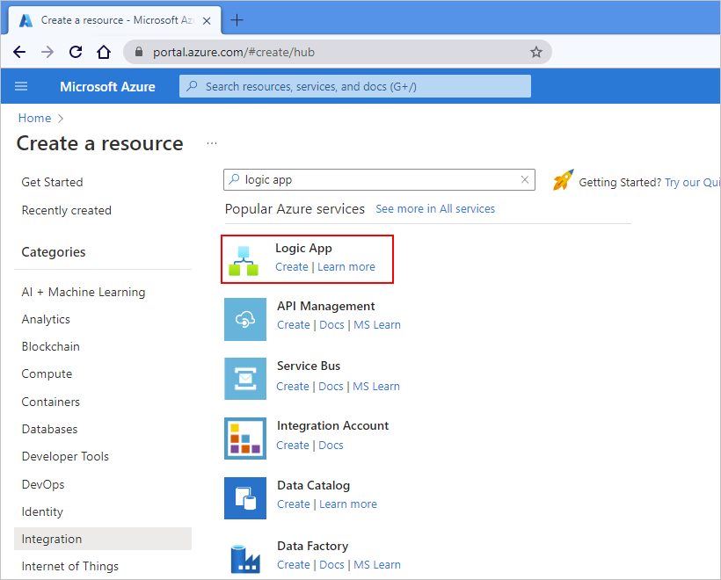Viewport: 721px width, 580px height.
Task: Select the Databases category
Action: pyautogui.click(x=49, y=429)
